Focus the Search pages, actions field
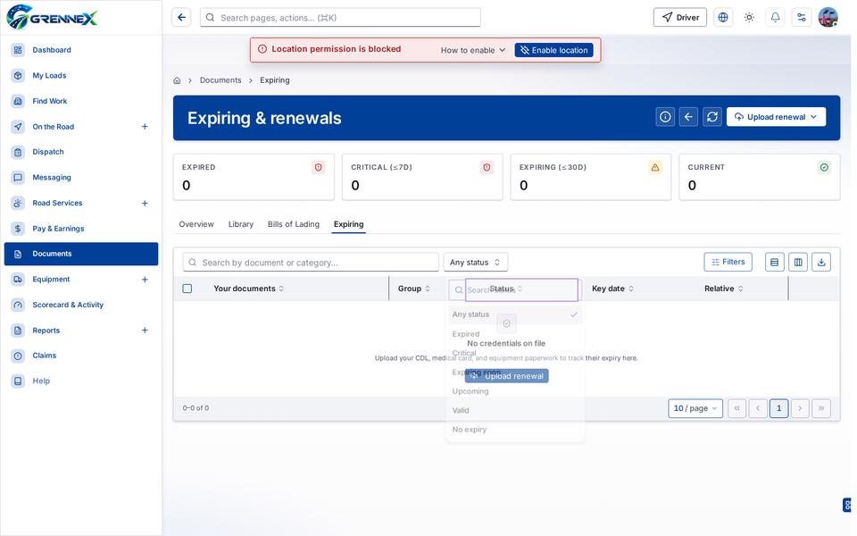Image resolution: width=857 pixels, height=536 pixels. (x=340, y=18)
